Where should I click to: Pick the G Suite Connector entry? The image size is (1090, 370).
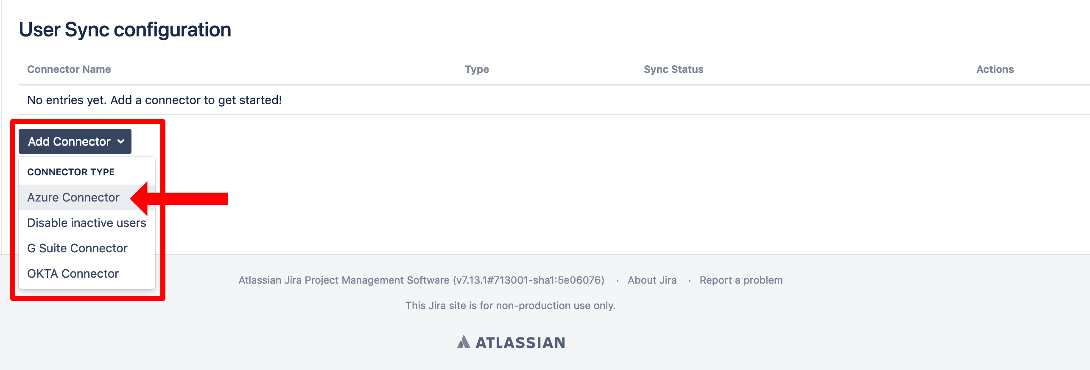87,248
